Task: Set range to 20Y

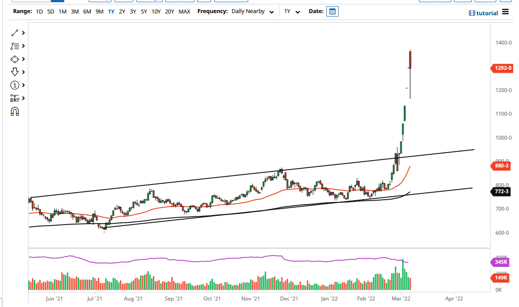Action: pyautogui.click(x=170, y=12)
